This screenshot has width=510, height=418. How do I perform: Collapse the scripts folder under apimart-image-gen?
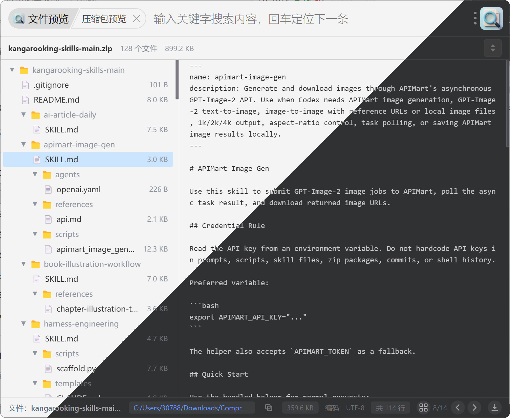[35, 234]
